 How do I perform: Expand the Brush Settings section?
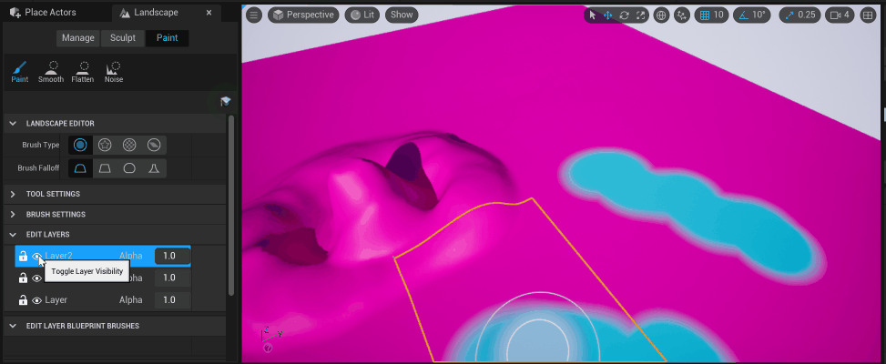point(13,214)
